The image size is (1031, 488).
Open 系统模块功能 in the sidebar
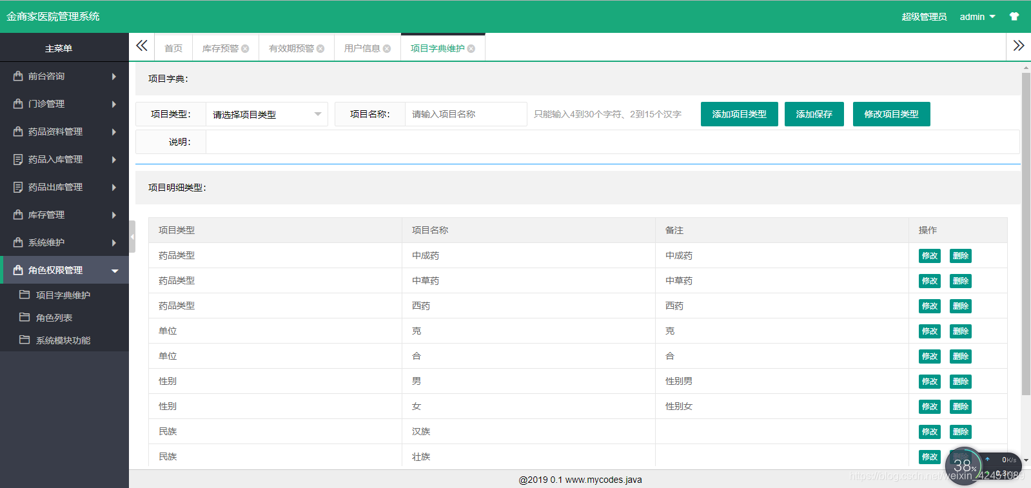point(64,340)
